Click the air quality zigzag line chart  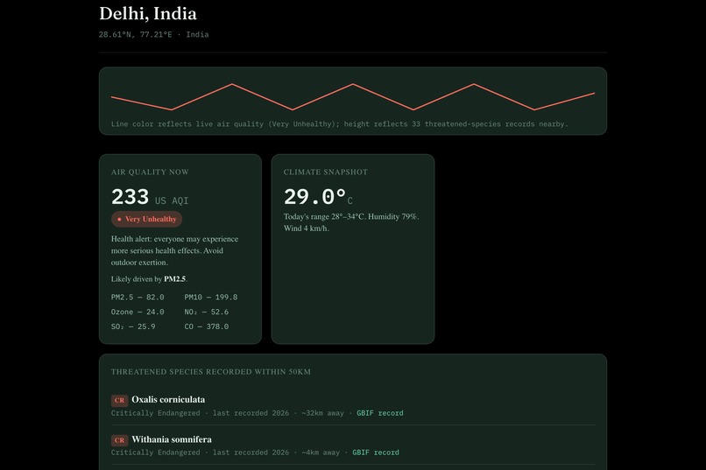pyautogui.click(x=353, y=96)
